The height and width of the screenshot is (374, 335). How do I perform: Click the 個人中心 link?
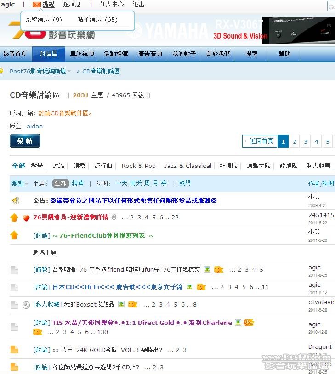(x=112, y=5)
